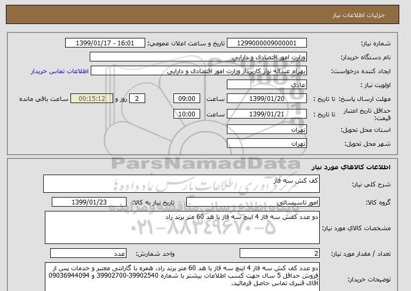The image size is (411, 291).
Task: Click the quantity field showing 2
Action: click(279, 253)
